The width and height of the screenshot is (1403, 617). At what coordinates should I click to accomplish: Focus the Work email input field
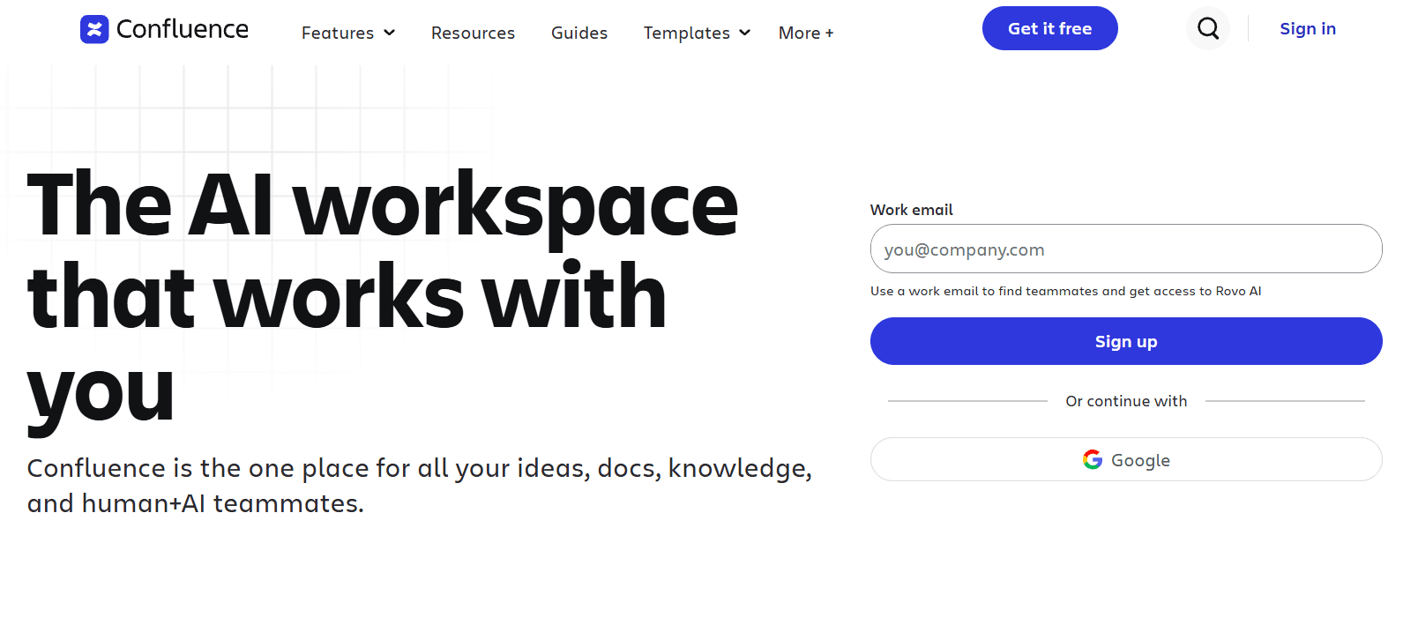point(1126,249)
